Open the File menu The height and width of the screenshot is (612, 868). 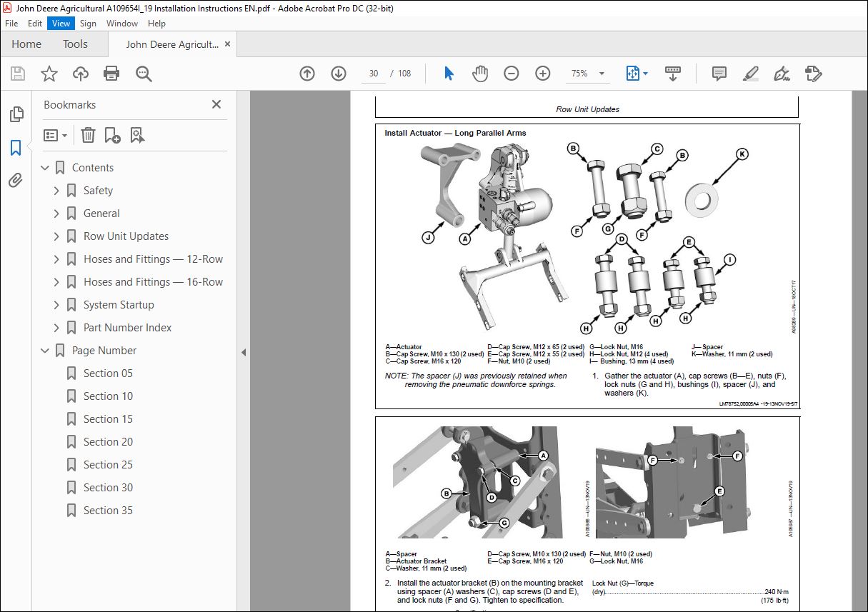[11, 24]
